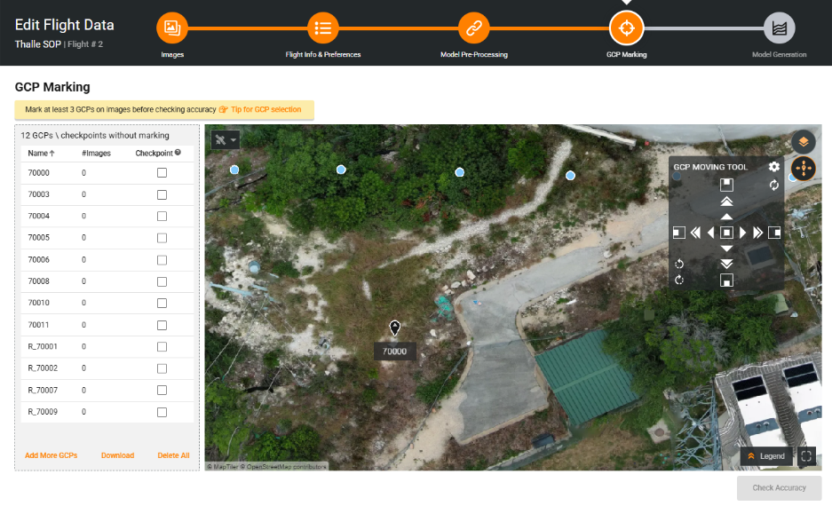The image size is (832, 506).
Task: Click Delete All GCPs
Action: (173, 455)
